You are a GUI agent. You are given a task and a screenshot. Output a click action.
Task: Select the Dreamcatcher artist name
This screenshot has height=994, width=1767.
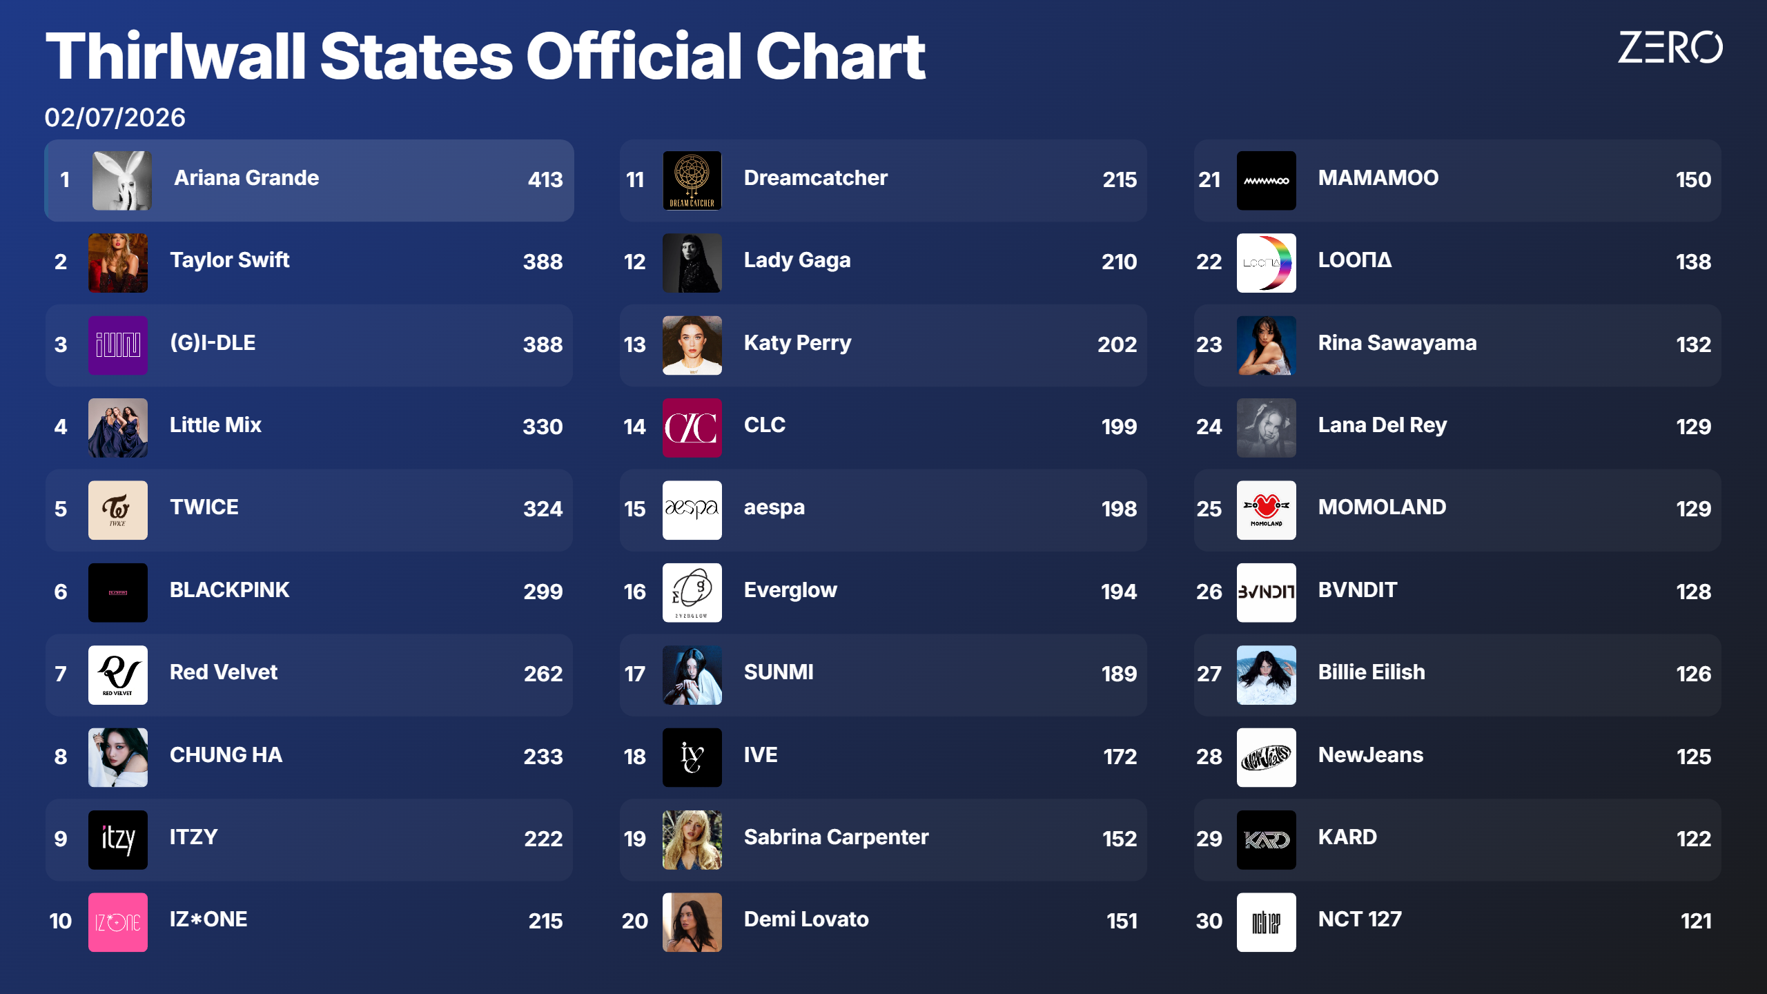click(816, 178)
